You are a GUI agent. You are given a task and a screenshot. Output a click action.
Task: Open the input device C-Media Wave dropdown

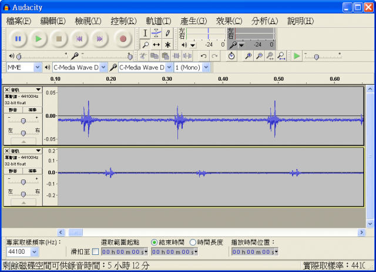169,67
